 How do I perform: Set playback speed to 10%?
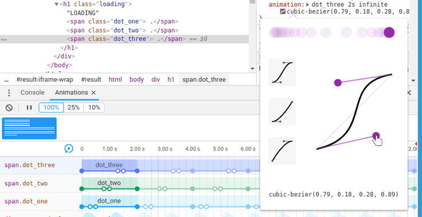tap(94, 107)
